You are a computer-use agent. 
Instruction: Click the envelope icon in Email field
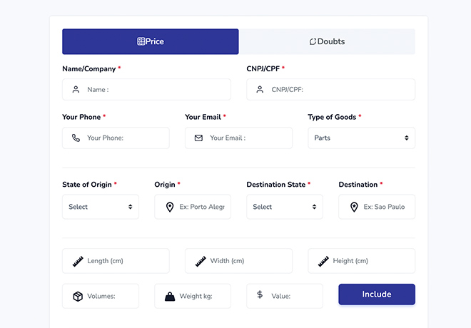coord(198,138)
